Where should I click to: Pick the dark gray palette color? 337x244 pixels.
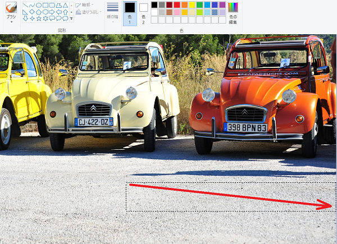pos(162,4)
